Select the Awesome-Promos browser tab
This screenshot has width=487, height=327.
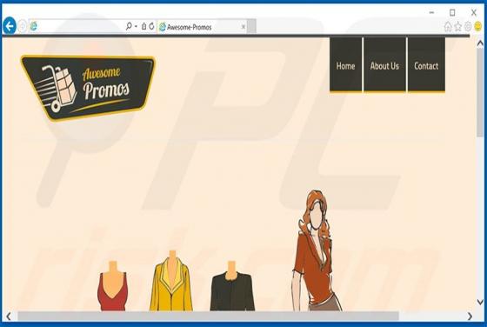click(x=202, y=27)
